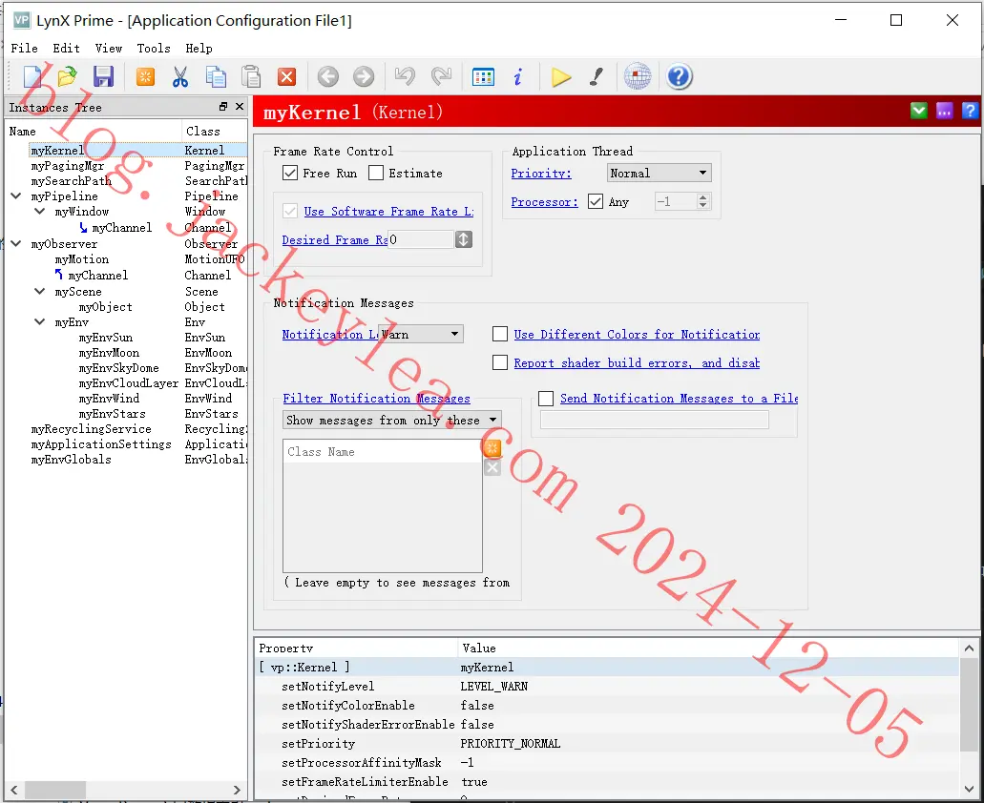Uncheck the Free Run checkbox
Viewport: 984px width, 803px height.
point(290,173)
